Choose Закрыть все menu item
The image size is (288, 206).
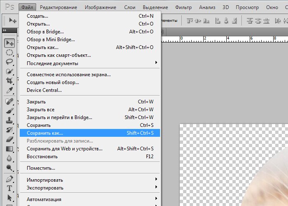click(90, 110)
